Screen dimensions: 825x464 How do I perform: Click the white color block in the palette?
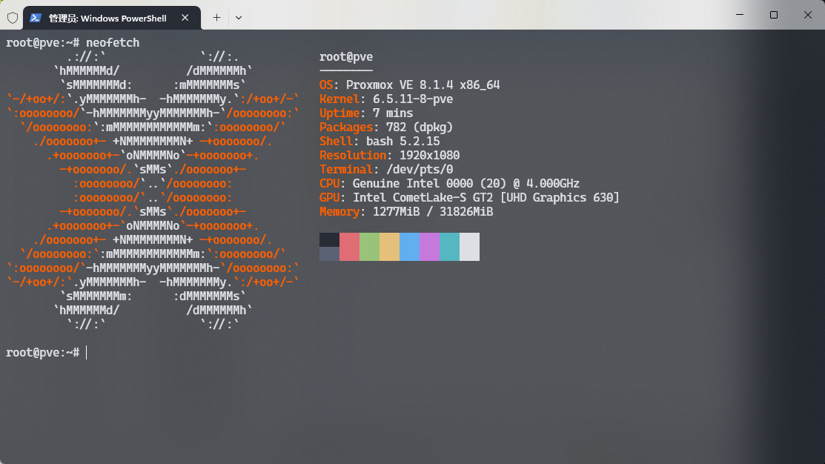469,247
